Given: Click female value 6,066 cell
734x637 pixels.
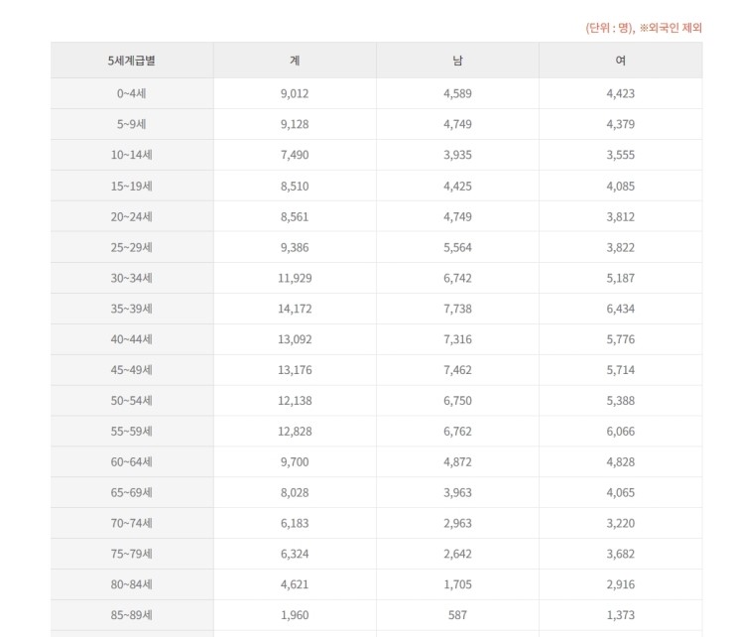Looking at the screenshot, I should (x=621, y=432).
